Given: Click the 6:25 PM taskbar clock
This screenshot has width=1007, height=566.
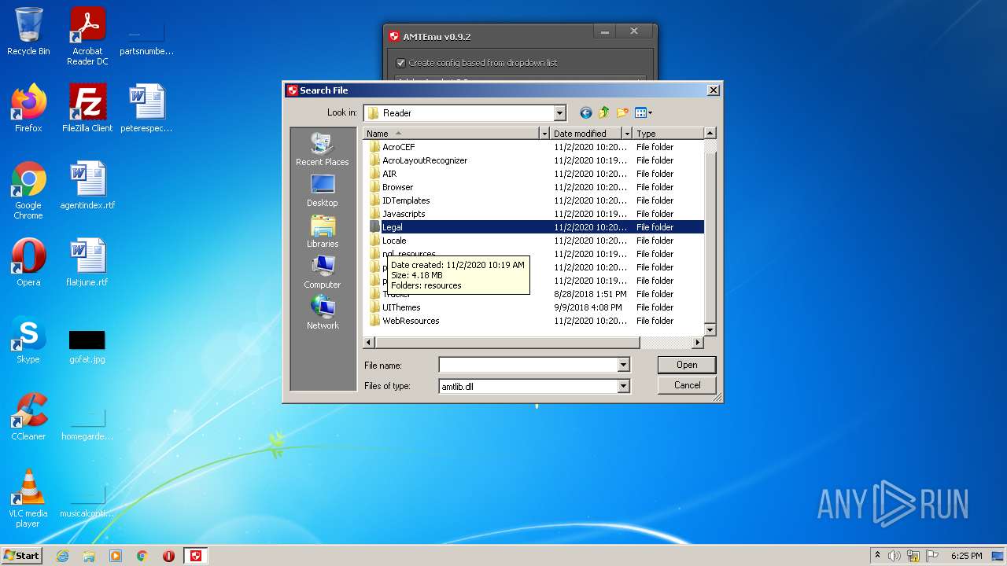Looking at the screenshot, I should 966,556.
